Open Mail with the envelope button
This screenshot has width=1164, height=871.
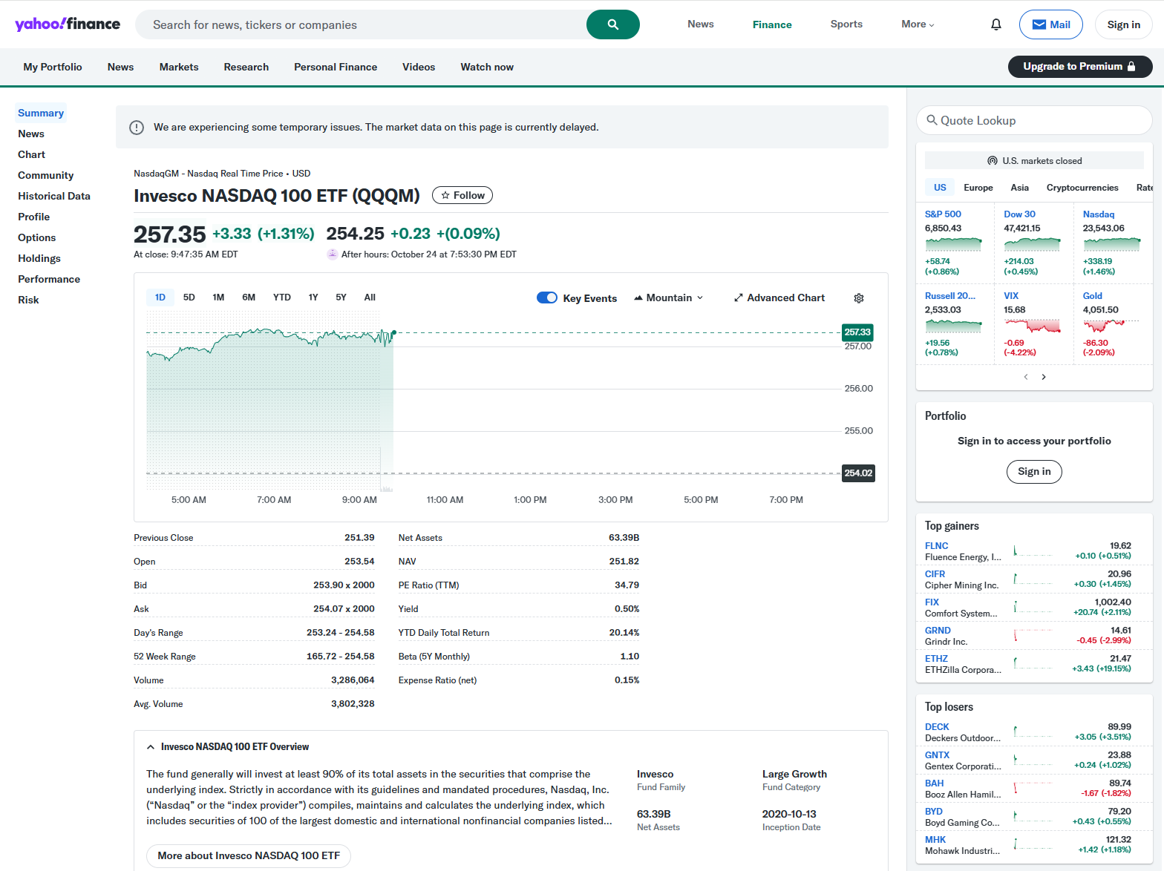(x=1050, y=24)
